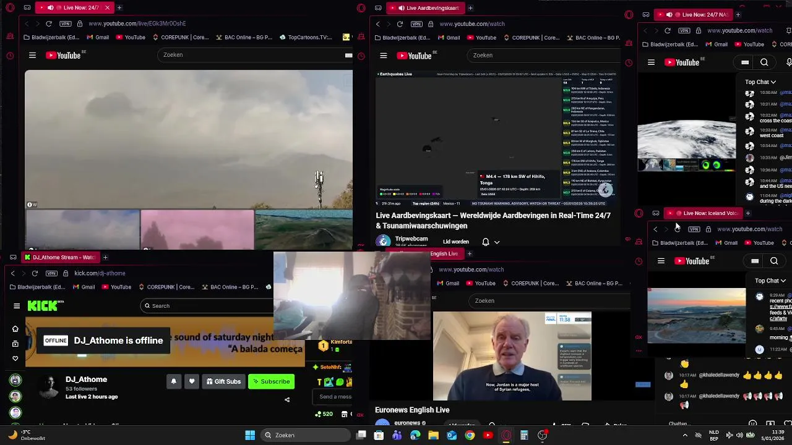Open Windows Start menu
The image size is (792, 445).
pyautogui.click(x=250, y=435)
